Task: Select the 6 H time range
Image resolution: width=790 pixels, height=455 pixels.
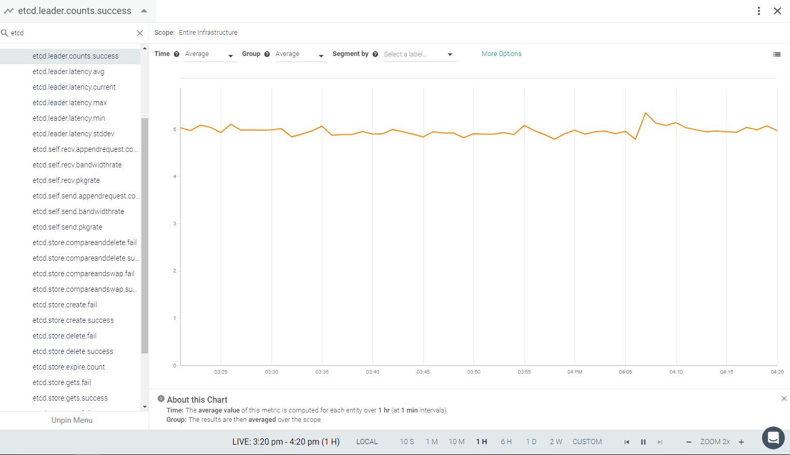Action: pyautogui.click(x=506, y=442)
